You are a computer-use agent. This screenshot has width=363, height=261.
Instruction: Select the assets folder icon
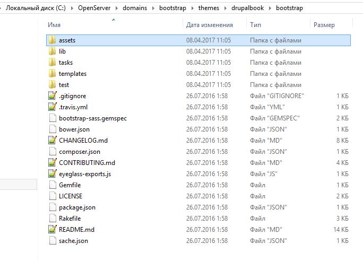tap(53, 40)
